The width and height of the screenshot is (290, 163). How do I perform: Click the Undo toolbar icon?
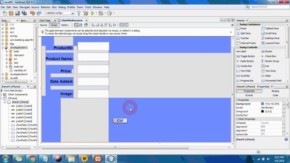click(33, 13)
